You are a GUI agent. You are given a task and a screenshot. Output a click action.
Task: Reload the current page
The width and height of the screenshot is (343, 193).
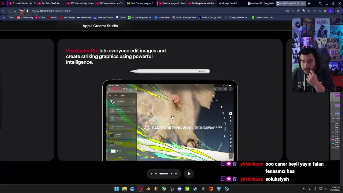(x=15, y=11)
